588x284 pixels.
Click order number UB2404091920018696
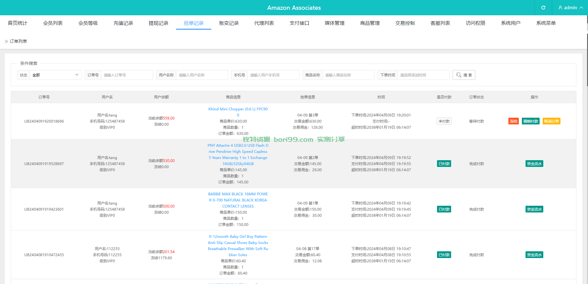click(44, 121)
